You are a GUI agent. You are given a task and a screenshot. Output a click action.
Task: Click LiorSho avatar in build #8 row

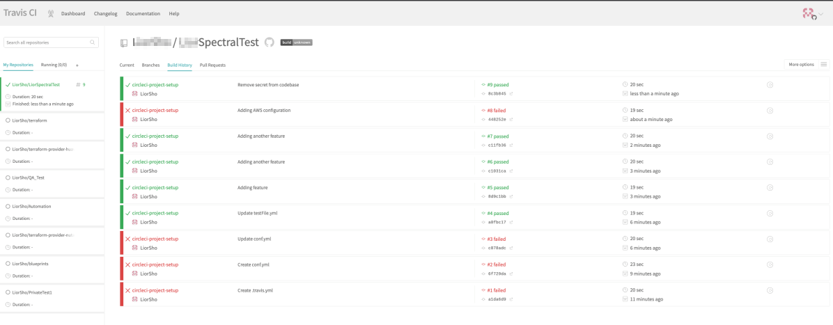pyautogui.click(x=135, y=120)
